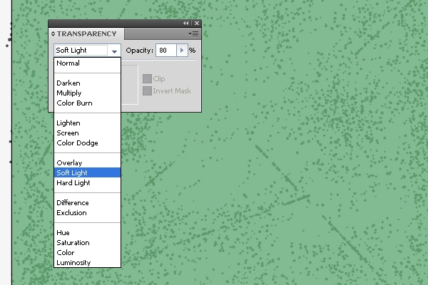The image size is (428, 285).
Task: Open the Transparency panel flyout menu
Action: click(x=193, y=33)
